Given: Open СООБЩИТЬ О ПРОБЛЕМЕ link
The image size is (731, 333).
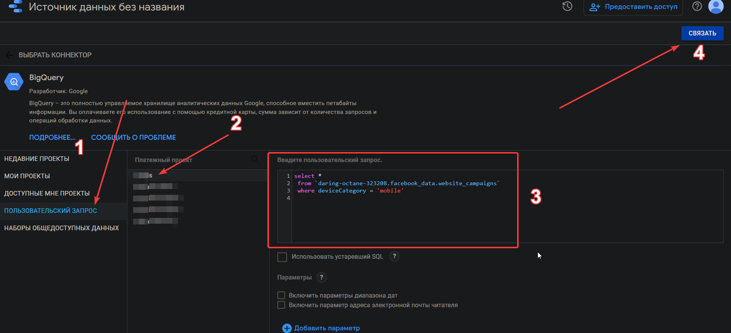Looking at the screenshot, I should coord(134,137).
